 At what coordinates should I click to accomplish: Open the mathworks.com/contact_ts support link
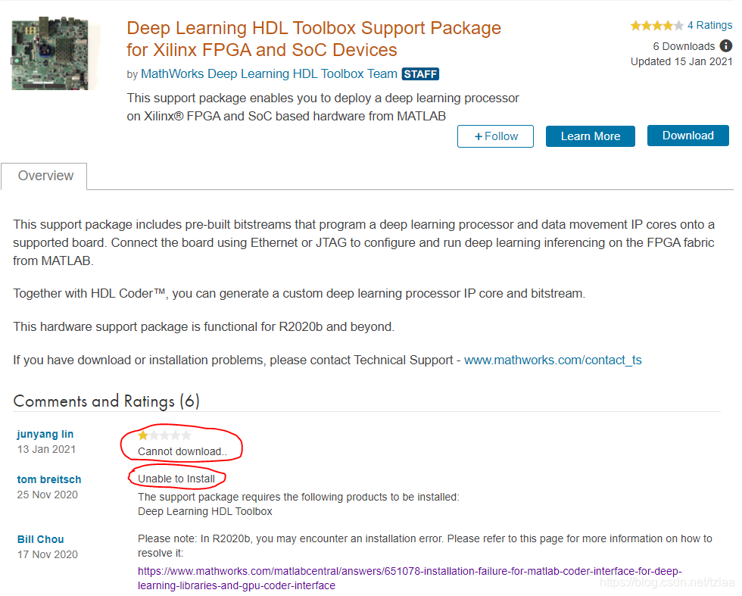click(x=553, y=360)
